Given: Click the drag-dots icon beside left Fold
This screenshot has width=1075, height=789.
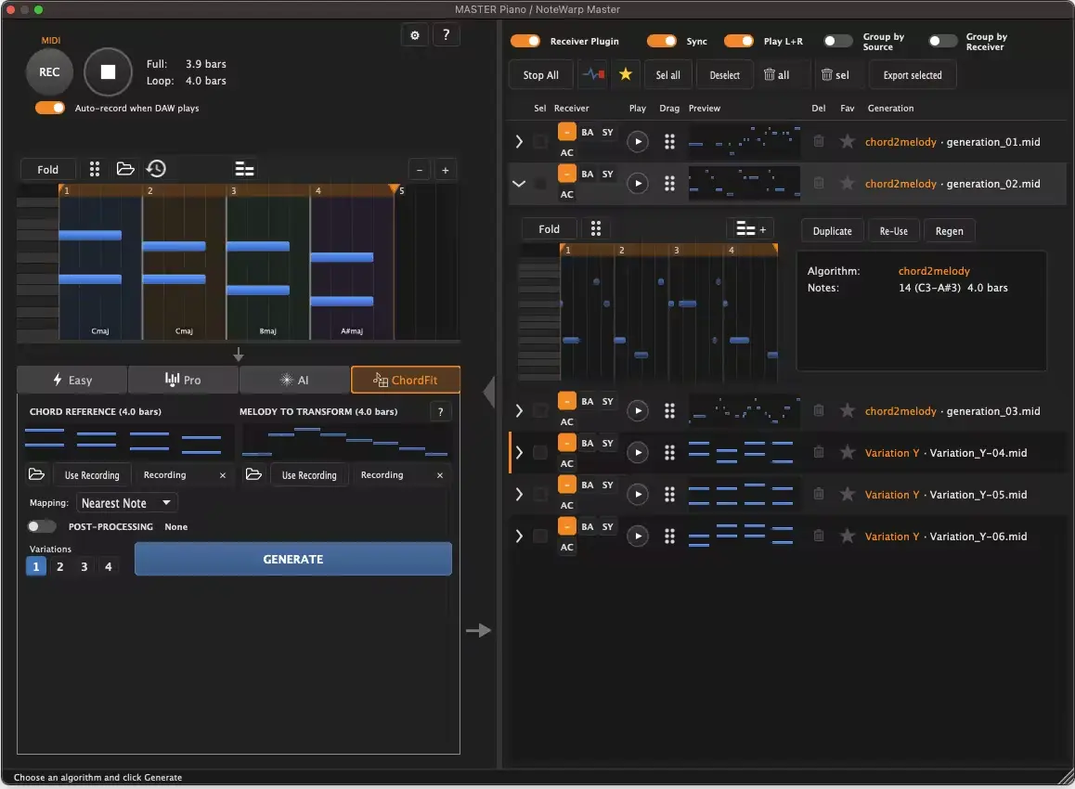Looking at the screenshot, I should [95, 169].
